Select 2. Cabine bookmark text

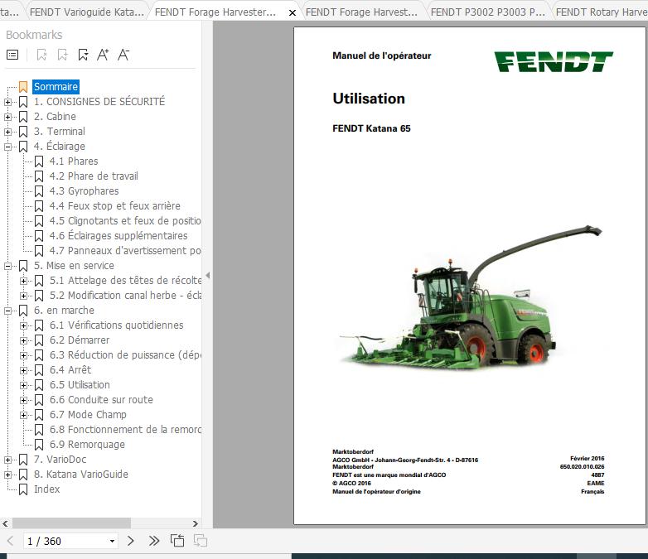pyautogui.click(x=55, y=117)
